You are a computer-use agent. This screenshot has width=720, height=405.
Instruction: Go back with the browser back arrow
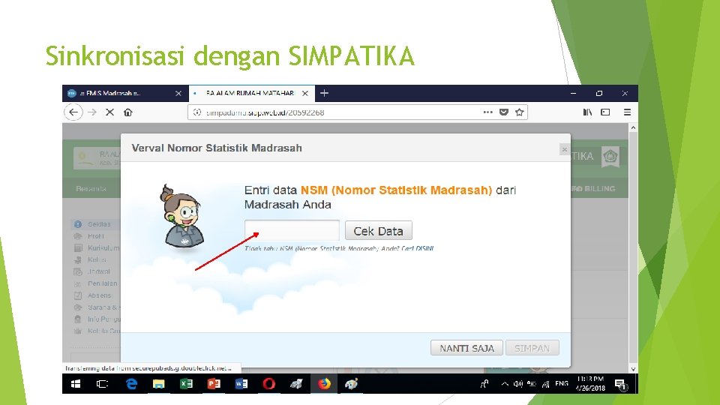pos(73,112)
